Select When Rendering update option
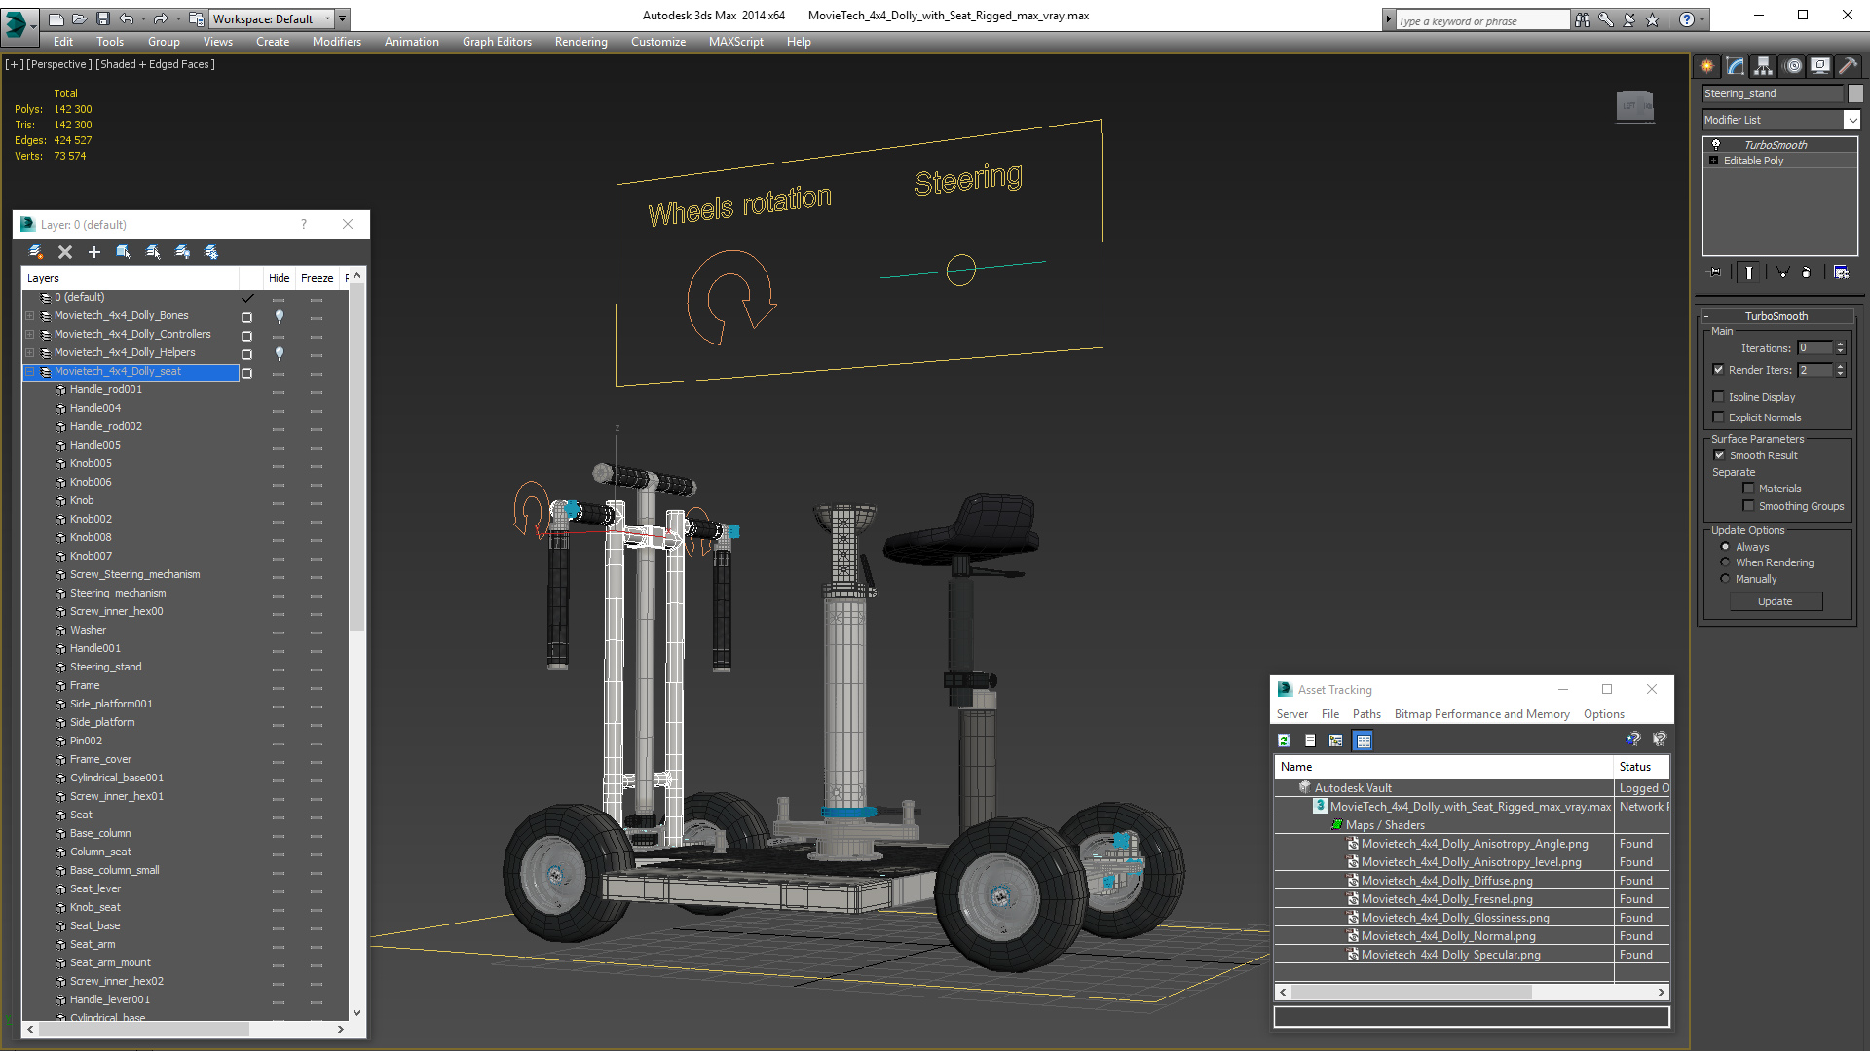 click(1725, 562)
